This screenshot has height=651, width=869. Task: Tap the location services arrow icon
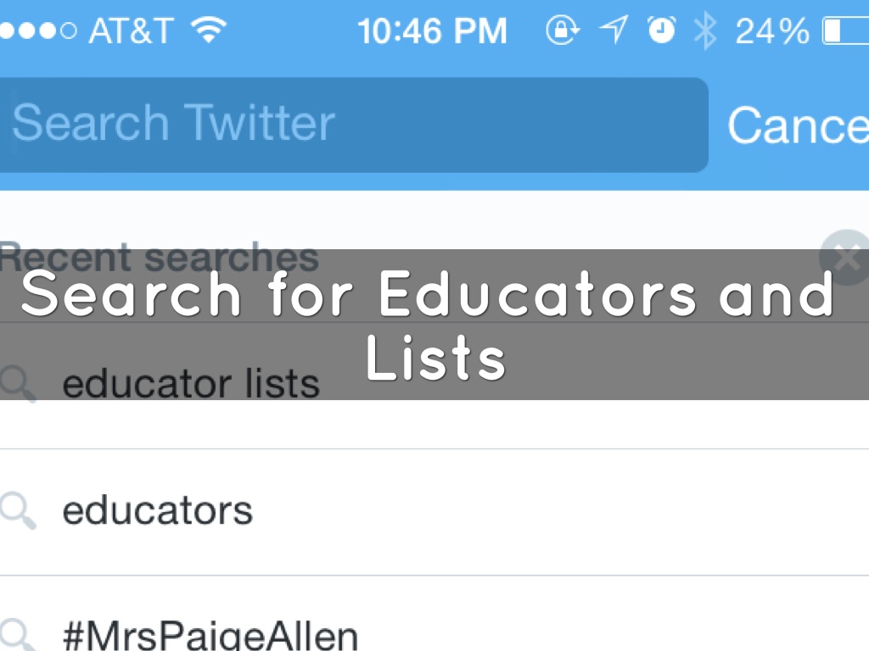pyautogui.click(x=612, y=31)
